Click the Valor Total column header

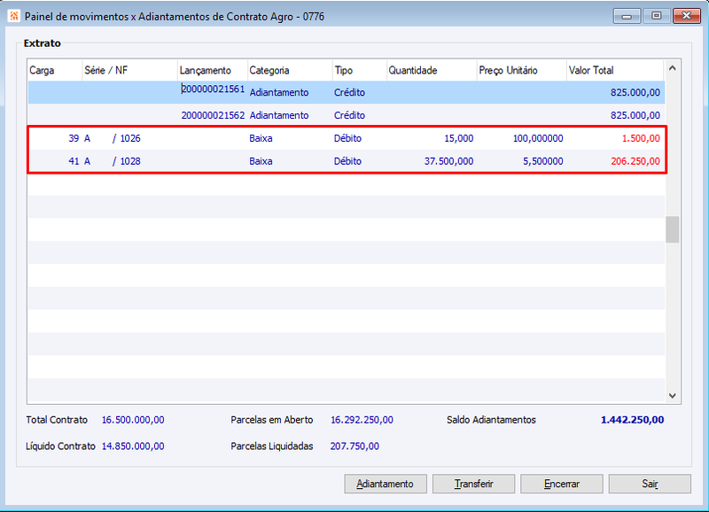point(615,71)
